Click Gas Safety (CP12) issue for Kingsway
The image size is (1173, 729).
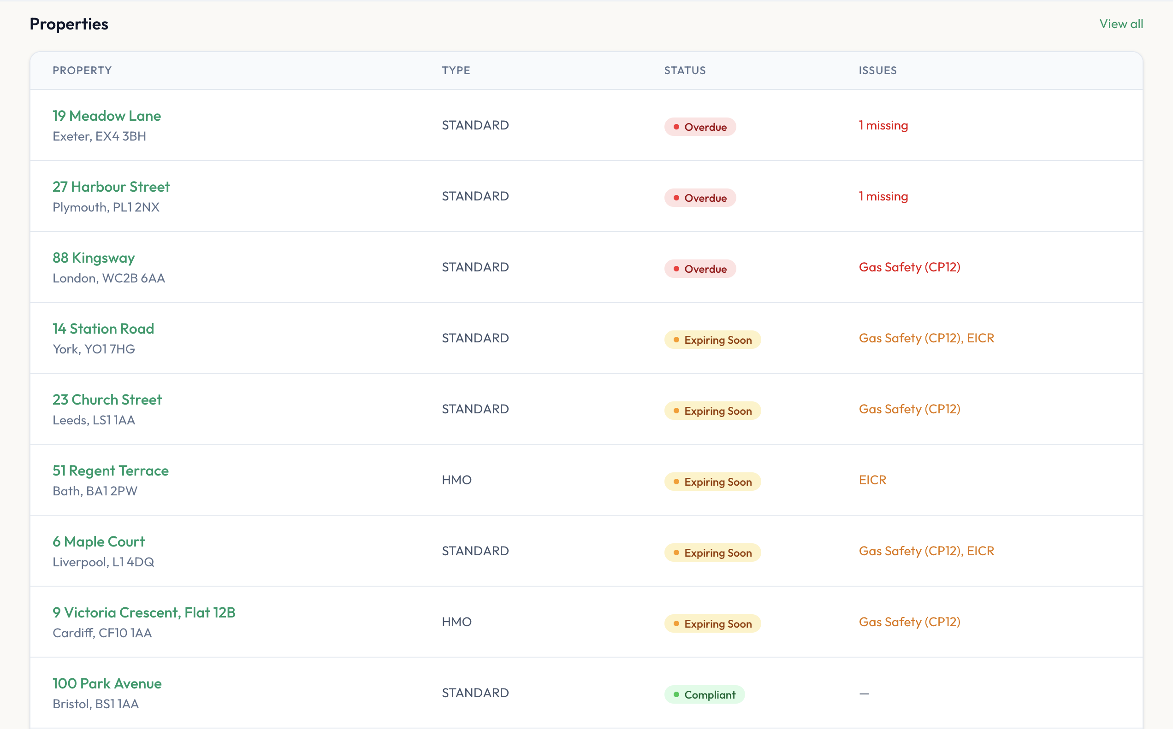click(909, 267)
